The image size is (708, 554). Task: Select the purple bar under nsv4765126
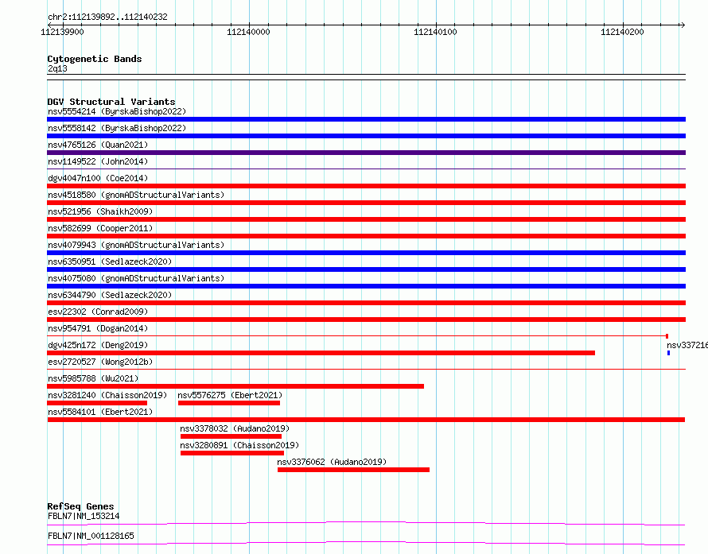[x=366, y=153]
